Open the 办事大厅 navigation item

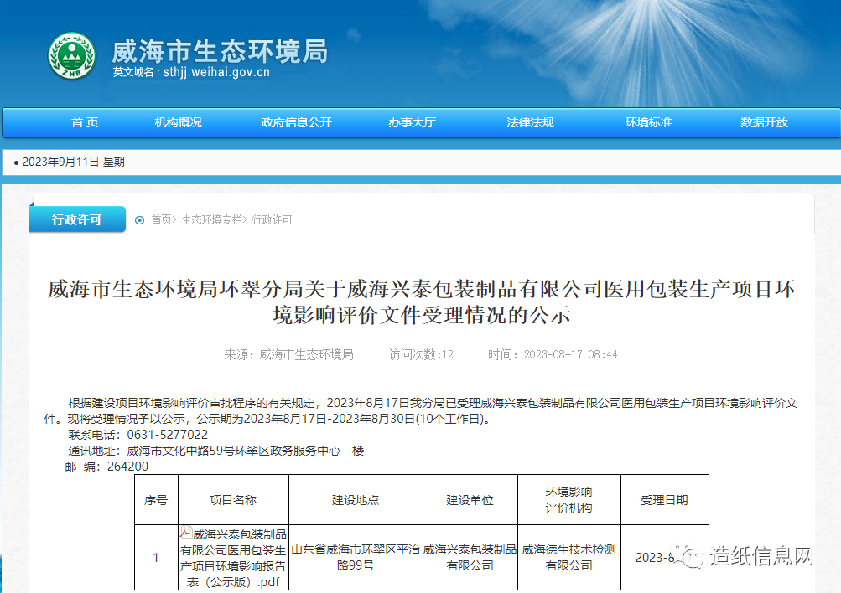412,122
